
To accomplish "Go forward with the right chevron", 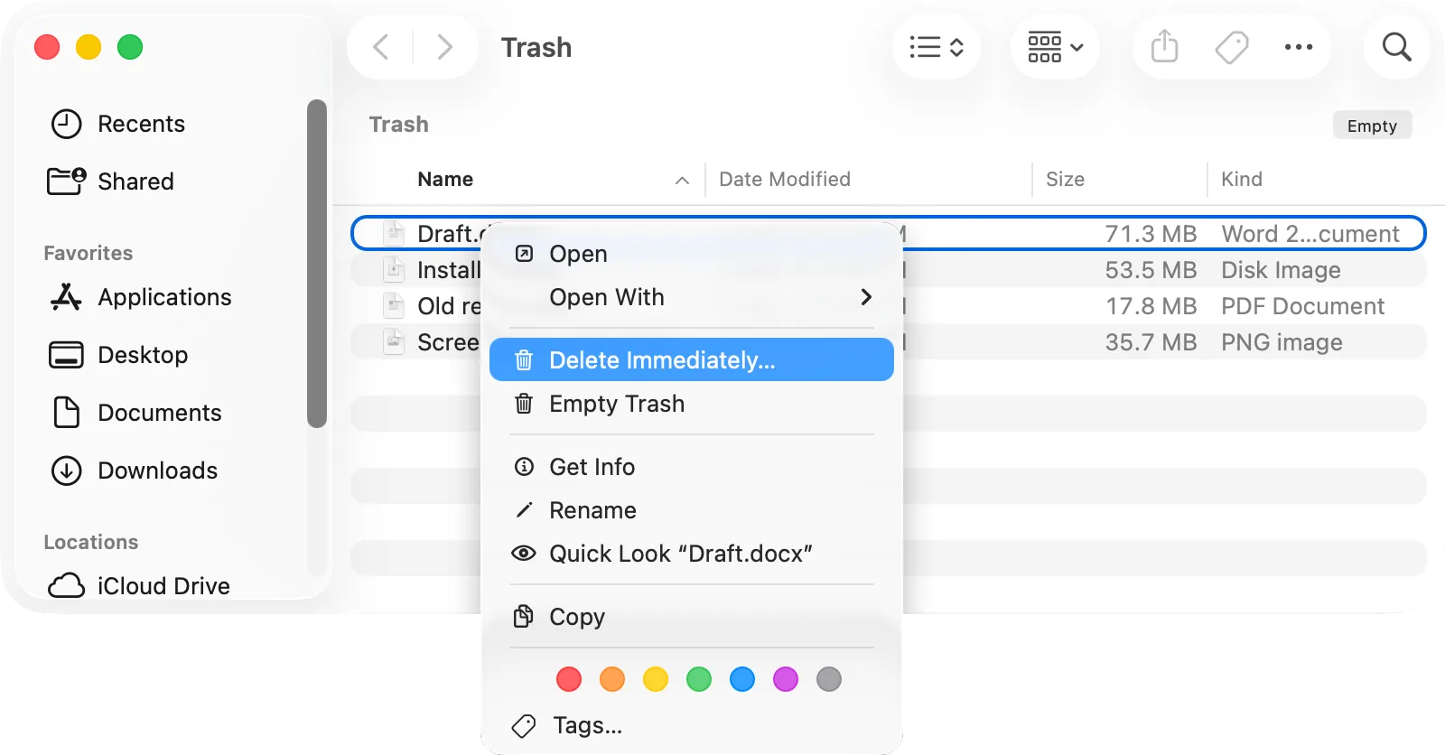I will (444, 47).
